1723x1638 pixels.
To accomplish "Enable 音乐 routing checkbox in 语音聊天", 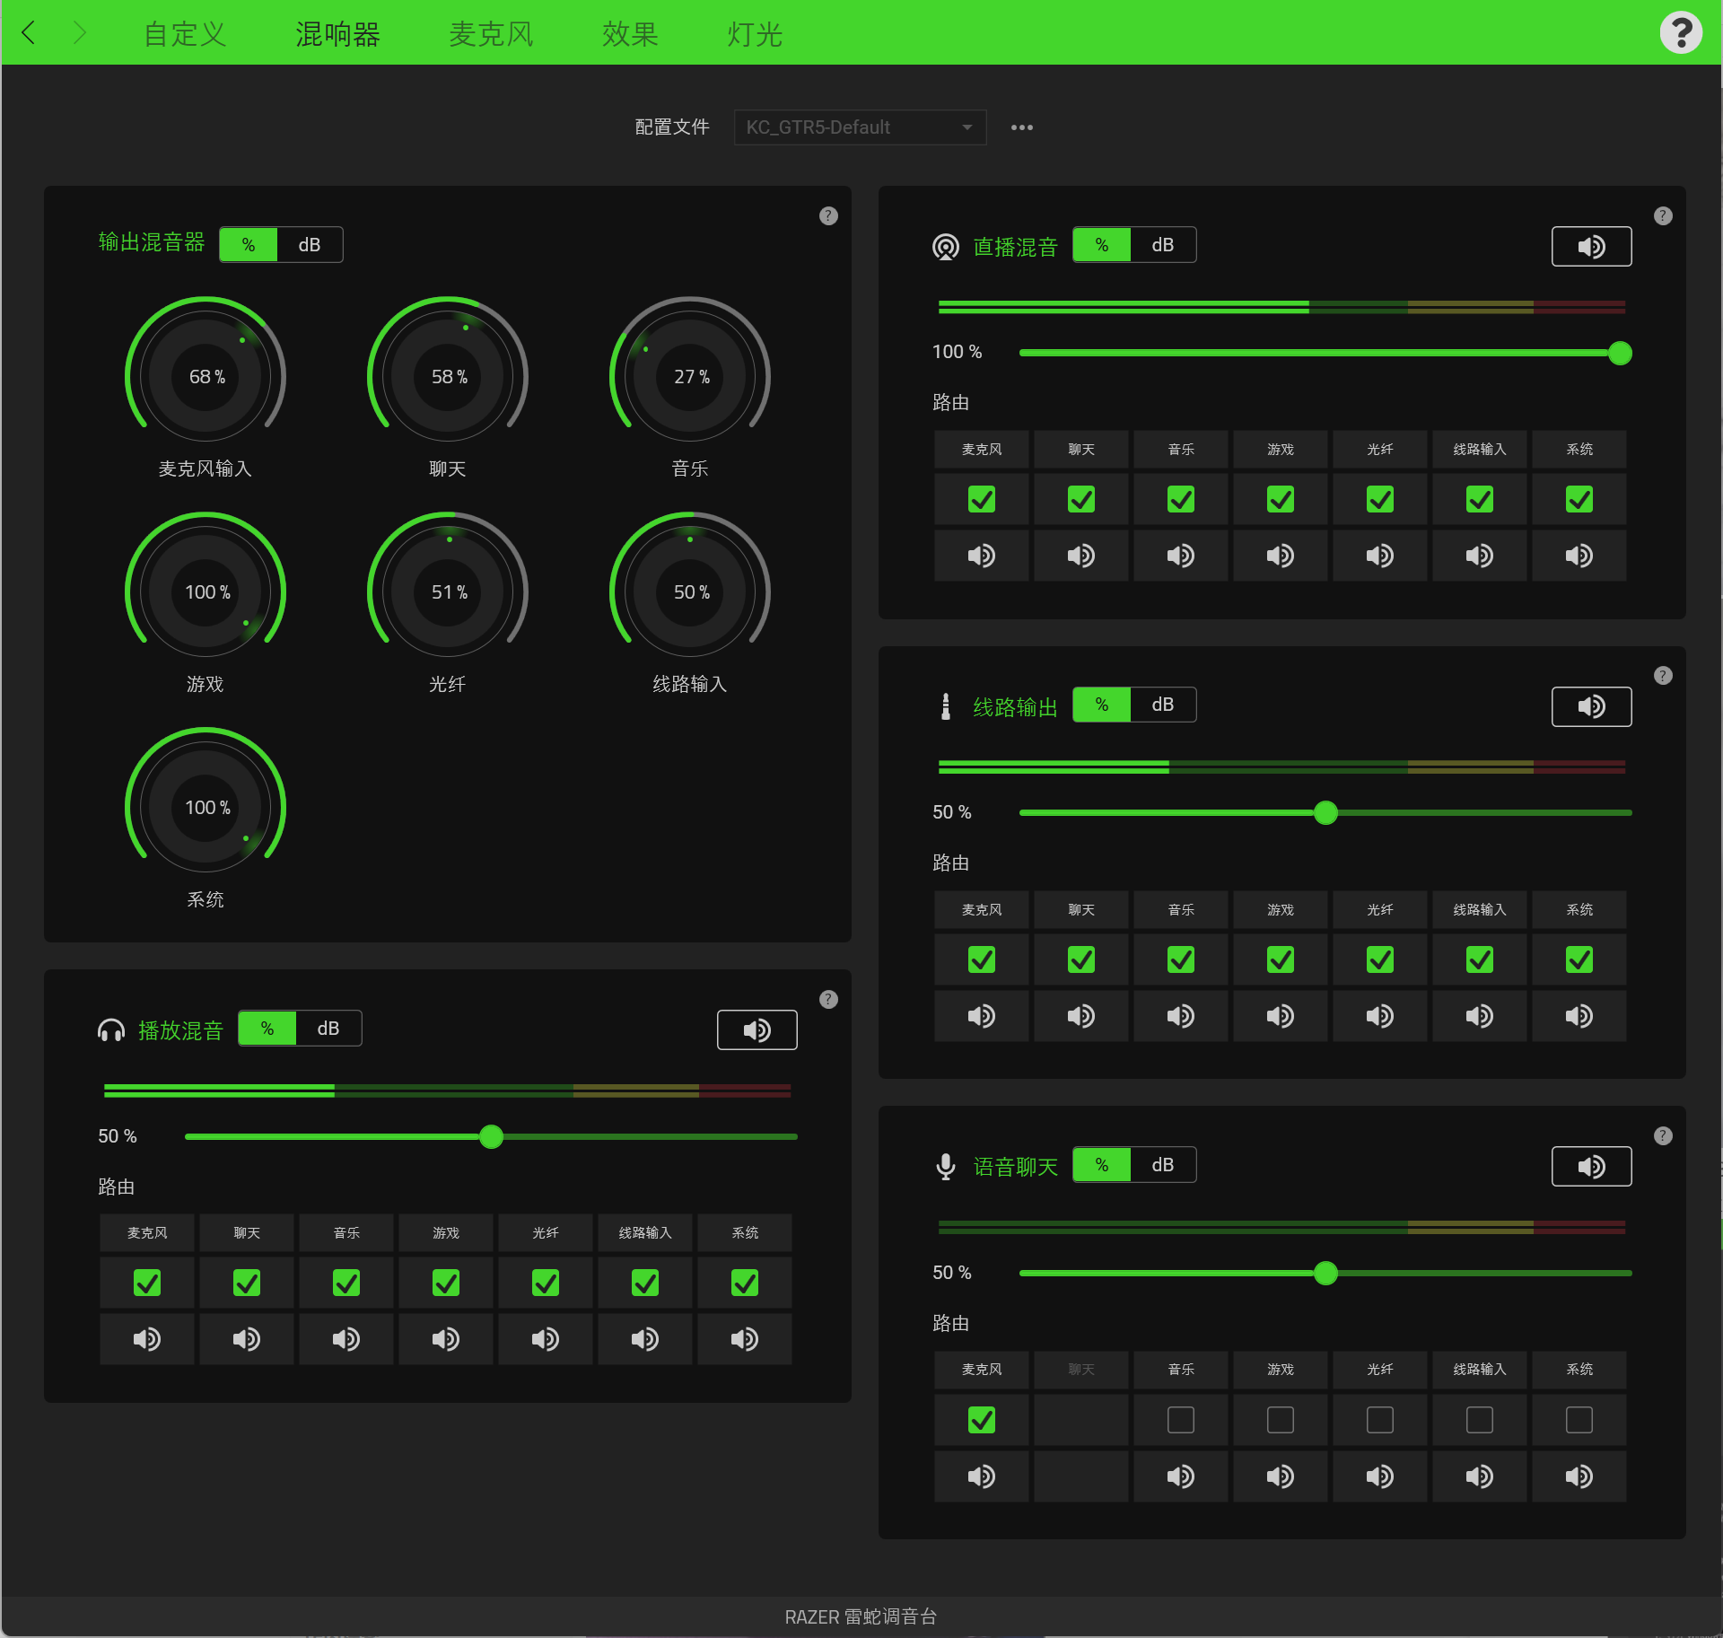I will click(x=1180, y=1420).
